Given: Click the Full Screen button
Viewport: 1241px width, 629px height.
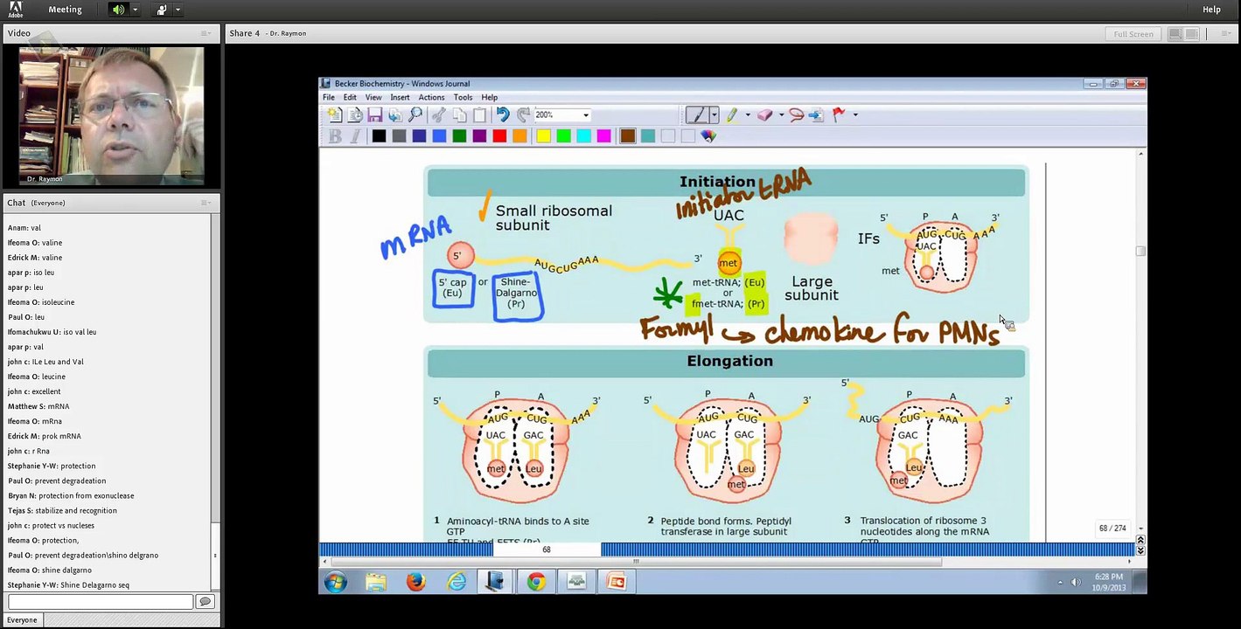Looking at the screenshot, I should 1133,34.
